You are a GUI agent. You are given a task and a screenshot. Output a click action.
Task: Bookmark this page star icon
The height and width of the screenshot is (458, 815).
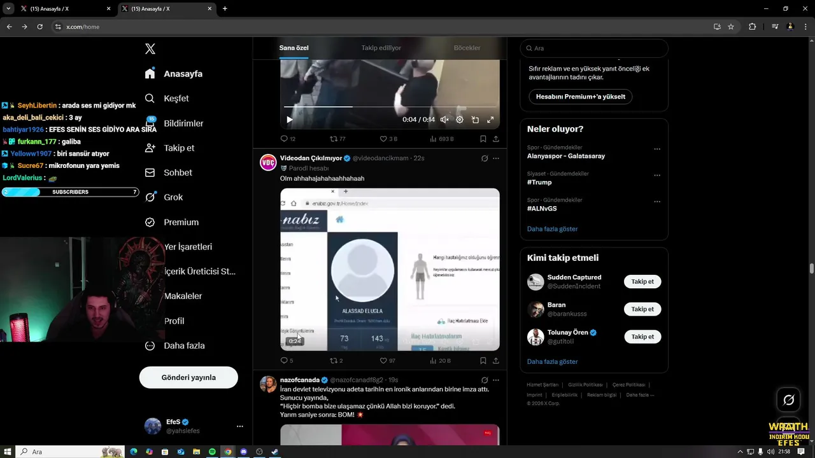coord(731,27)
